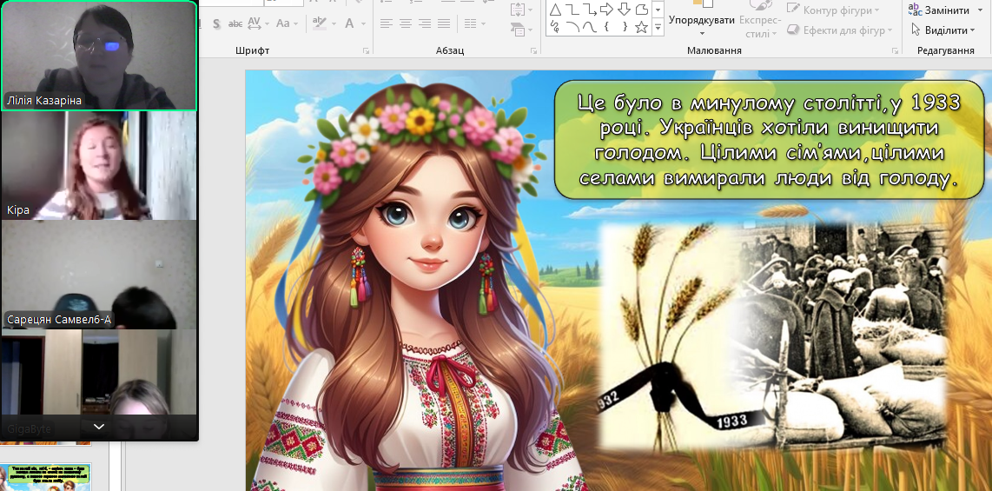The width and height of the screenshot is (992, 491).
Task: Select the scribble freeform shape
Action: [x=555, y=27]
